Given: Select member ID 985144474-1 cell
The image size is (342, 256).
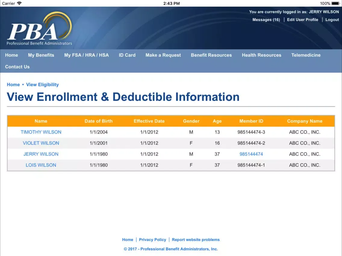Looking at the screenshot, I should tap(251, 165).
